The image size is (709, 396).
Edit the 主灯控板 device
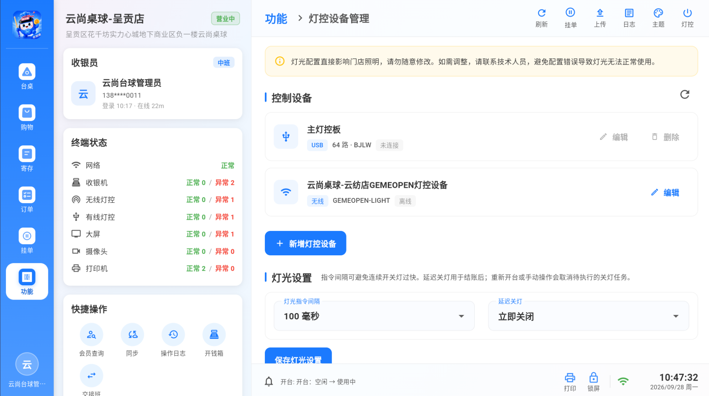pyautogui.click(x=614, y=137)
